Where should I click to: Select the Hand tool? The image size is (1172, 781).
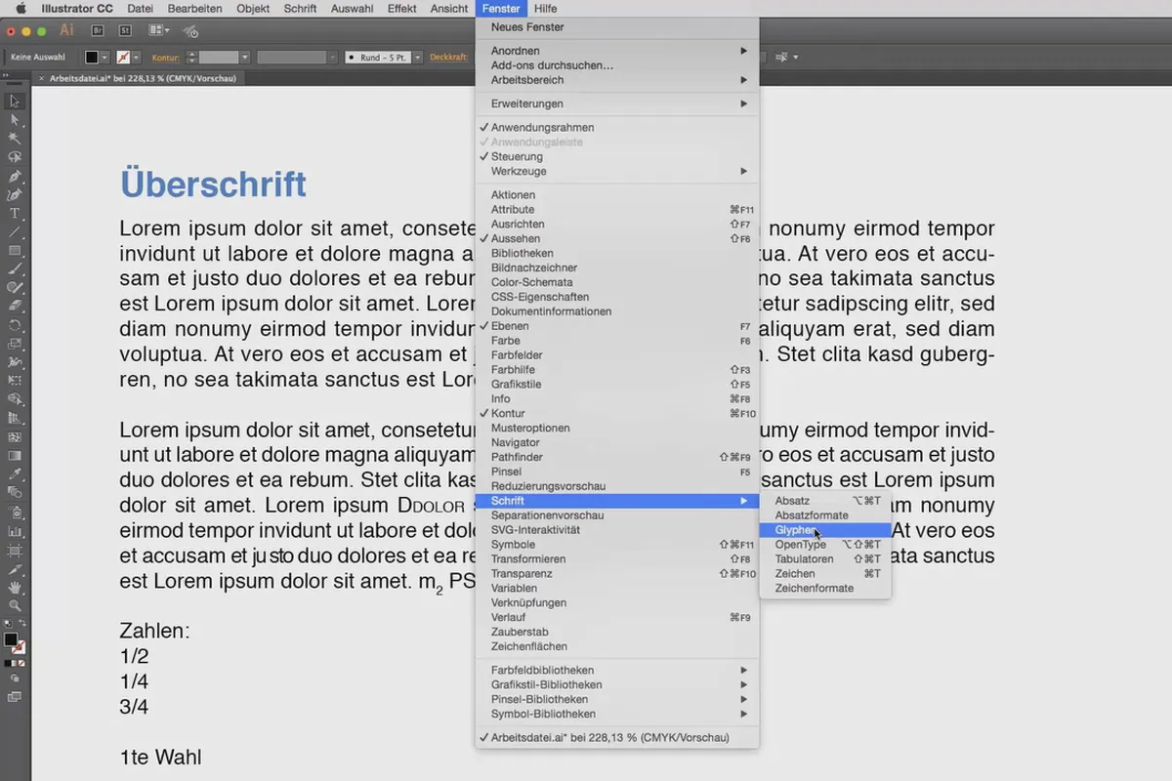point(15,587)
